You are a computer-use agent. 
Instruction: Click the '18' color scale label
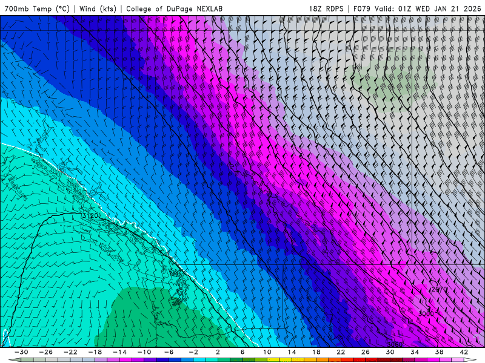pyautogui.click(x=316, y=352)
